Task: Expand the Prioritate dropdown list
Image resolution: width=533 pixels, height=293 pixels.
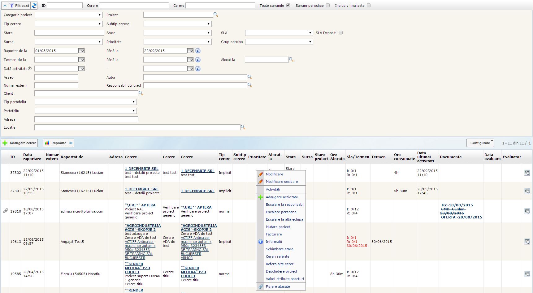Action: click(x=177, y=42)
